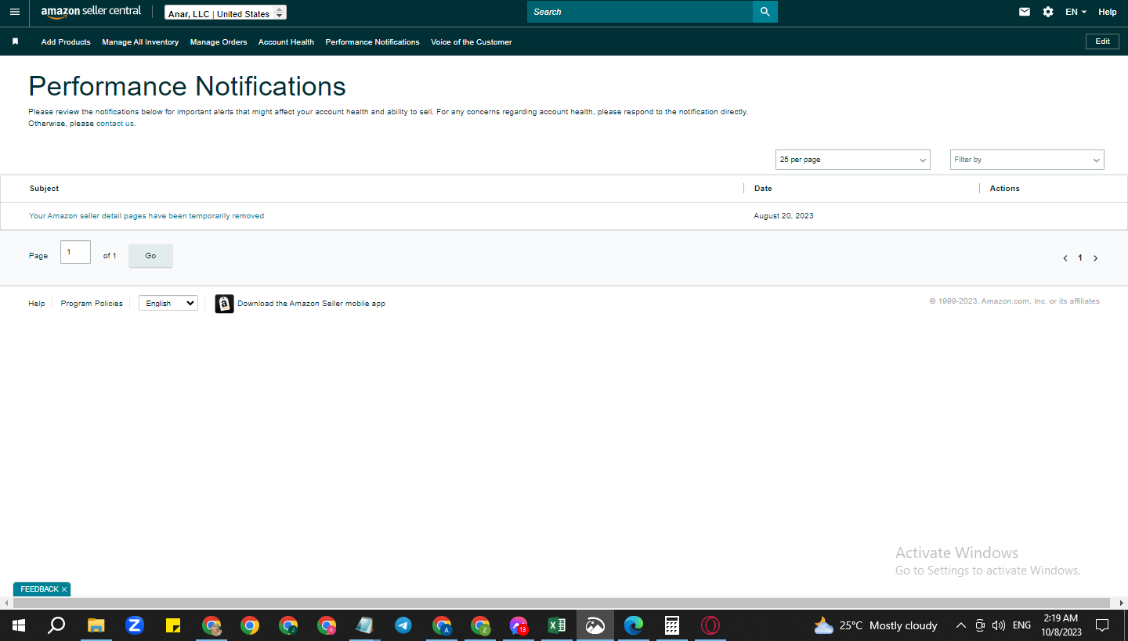
Task: Open the Feedback tab
Action: [x=39, y=589]
